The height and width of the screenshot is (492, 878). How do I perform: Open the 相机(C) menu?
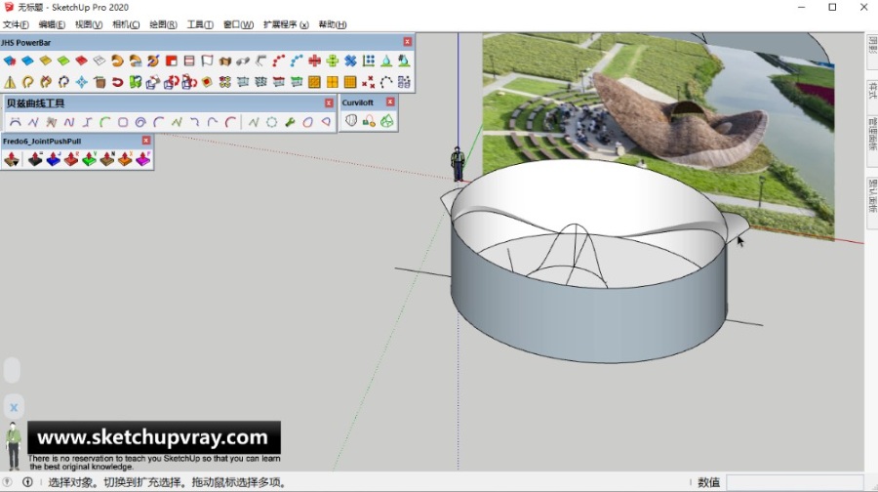coord(126,24)
